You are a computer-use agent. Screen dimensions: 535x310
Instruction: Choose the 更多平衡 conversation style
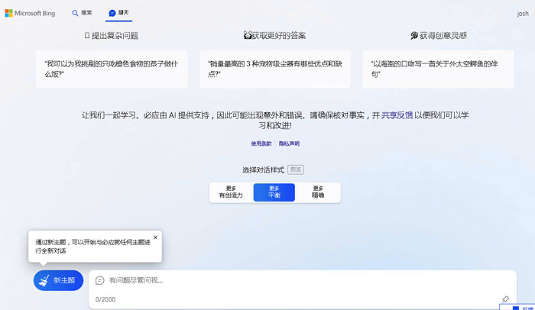(x=274, y=192)
